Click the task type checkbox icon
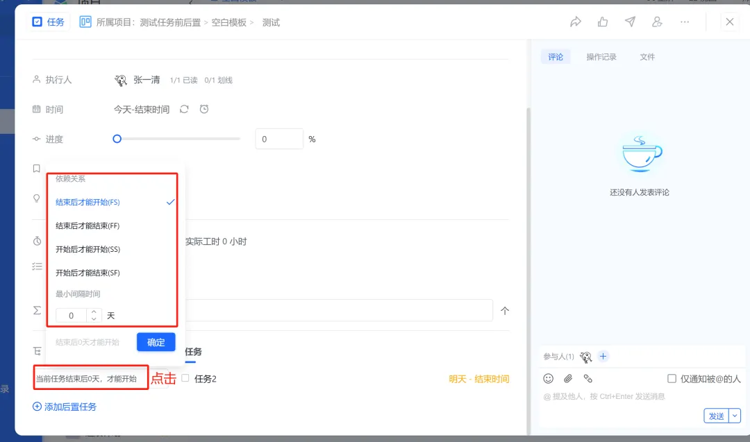 point(37,22)
